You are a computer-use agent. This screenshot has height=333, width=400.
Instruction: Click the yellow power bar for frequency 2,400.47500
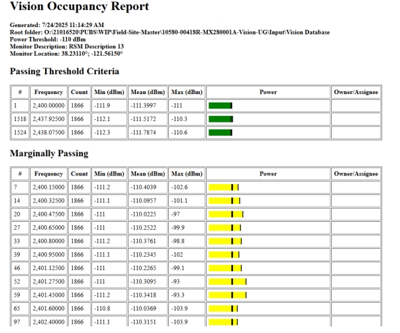click(226, 214)
